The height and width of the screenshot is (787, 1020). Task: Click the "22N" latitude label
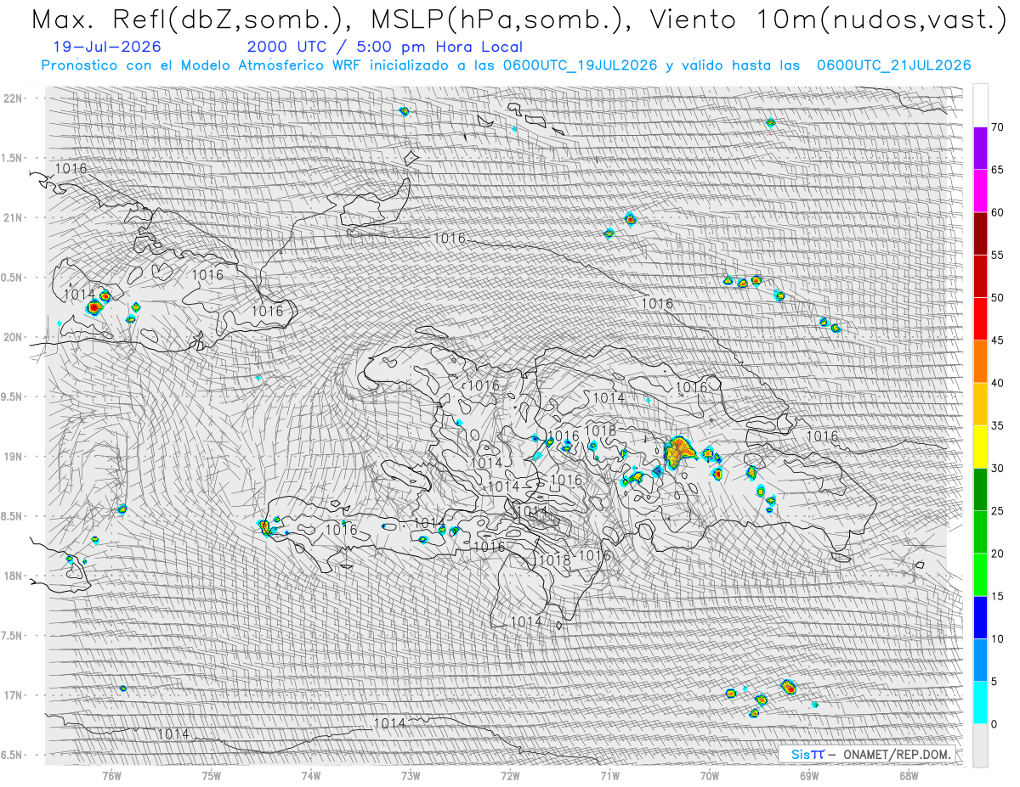tap(13, 98)
